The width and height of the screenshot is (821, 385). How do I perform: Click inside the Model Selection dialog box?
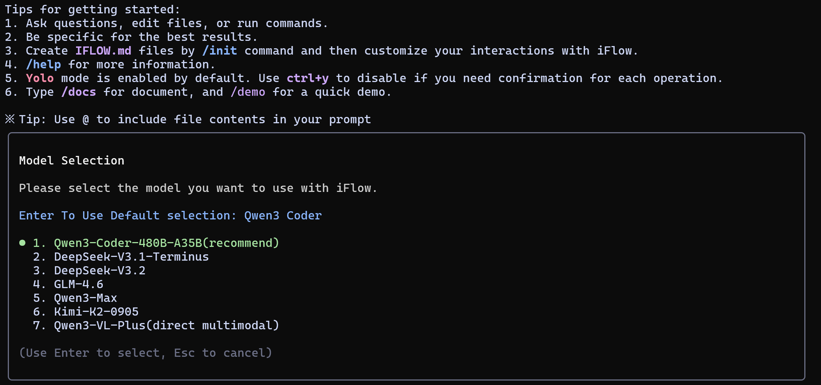pyautogui.click(x=408, y=256)
